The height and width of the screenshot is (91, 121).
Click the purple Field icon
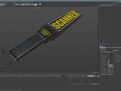pos(31,4)
